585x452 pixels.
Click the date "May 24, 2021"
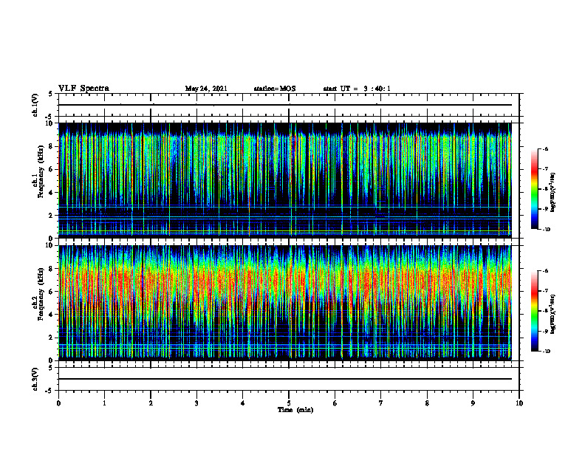click(206, 89)
